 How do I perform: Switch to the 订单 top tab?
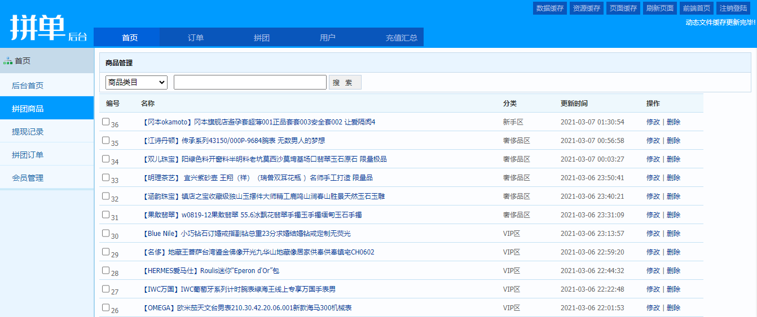click(196, 38)
